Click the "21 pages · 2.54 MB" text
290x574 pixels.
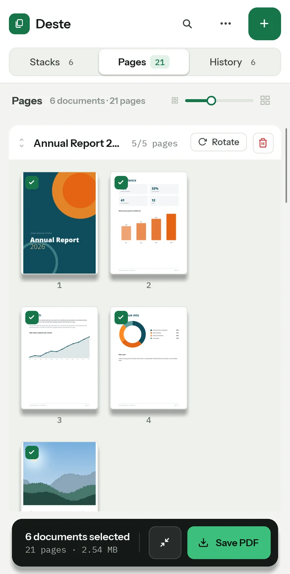pos(71,550)
